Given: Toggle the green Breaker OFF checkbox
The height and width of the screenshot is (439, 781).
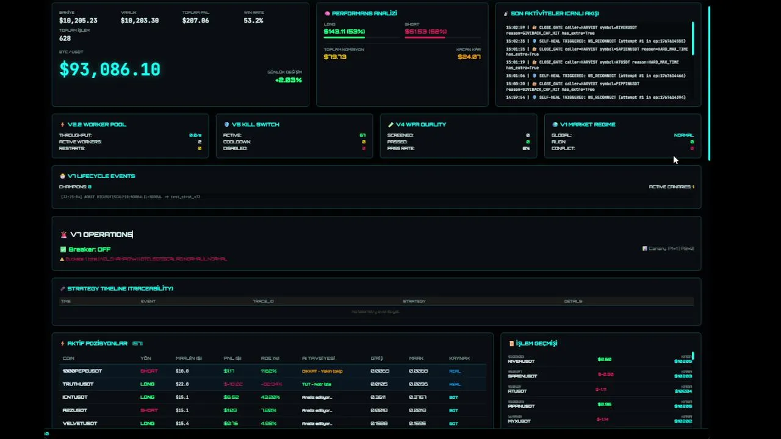Looking at the screenshot, I should tap(63, 249).
